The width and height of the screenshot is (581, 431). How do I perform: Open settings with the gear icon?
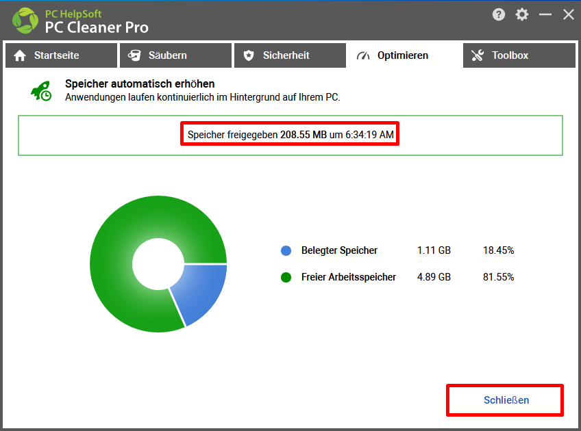[522, 14]
